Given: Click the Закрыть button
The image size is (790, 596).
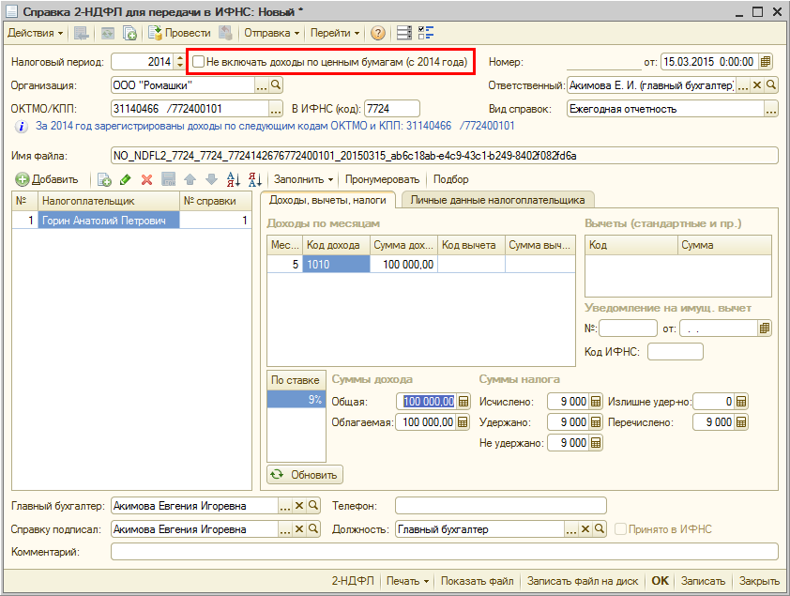Looking at the screenshot, I should pos(759,581).
